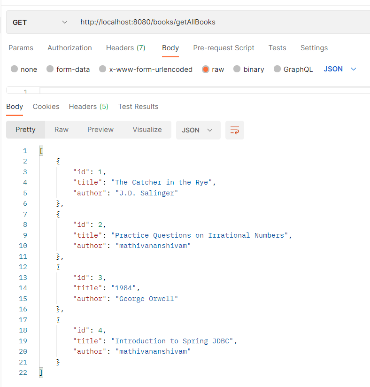Screen dimensions: 370x387
Task: Switch to the Settings tab
Action: (x=314, y=48)
